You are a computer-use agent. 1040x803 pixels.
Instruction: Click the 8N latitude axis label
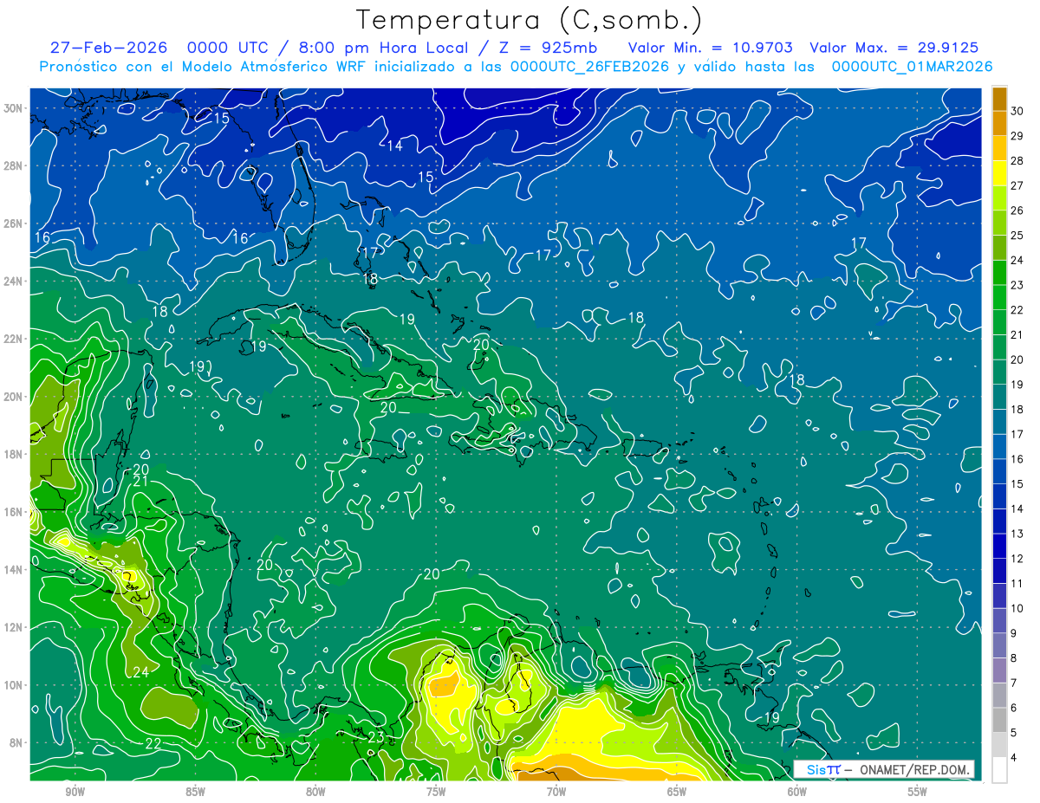click(x=16, y=742)
